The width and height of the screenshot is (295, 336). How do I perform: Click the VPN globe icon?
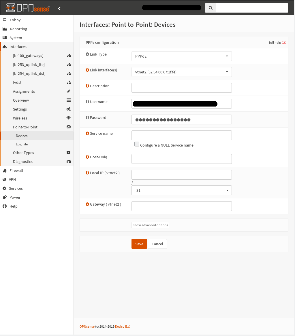point(4,179)
